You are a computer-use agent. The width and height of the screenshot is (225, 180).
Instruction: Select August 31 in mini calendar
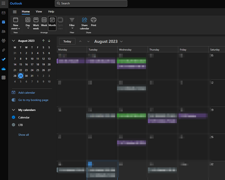32,76
